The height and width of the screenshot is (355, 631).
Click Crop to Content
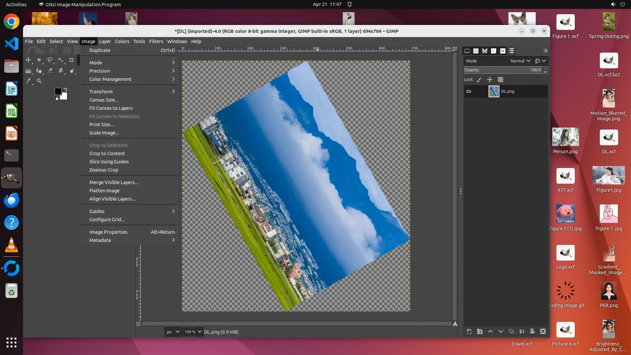coord(107,154)
